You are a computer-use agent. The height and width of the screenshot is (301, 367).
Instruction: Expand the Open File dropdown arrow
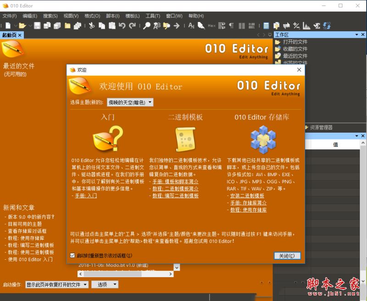30,25
